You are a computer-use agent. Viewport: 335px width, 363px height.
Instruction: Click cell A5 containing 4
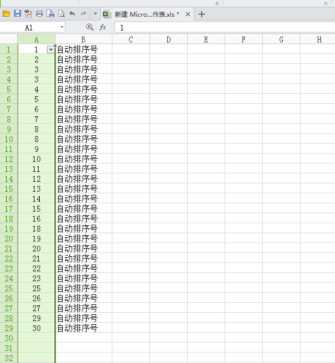(x=37, y=90)
